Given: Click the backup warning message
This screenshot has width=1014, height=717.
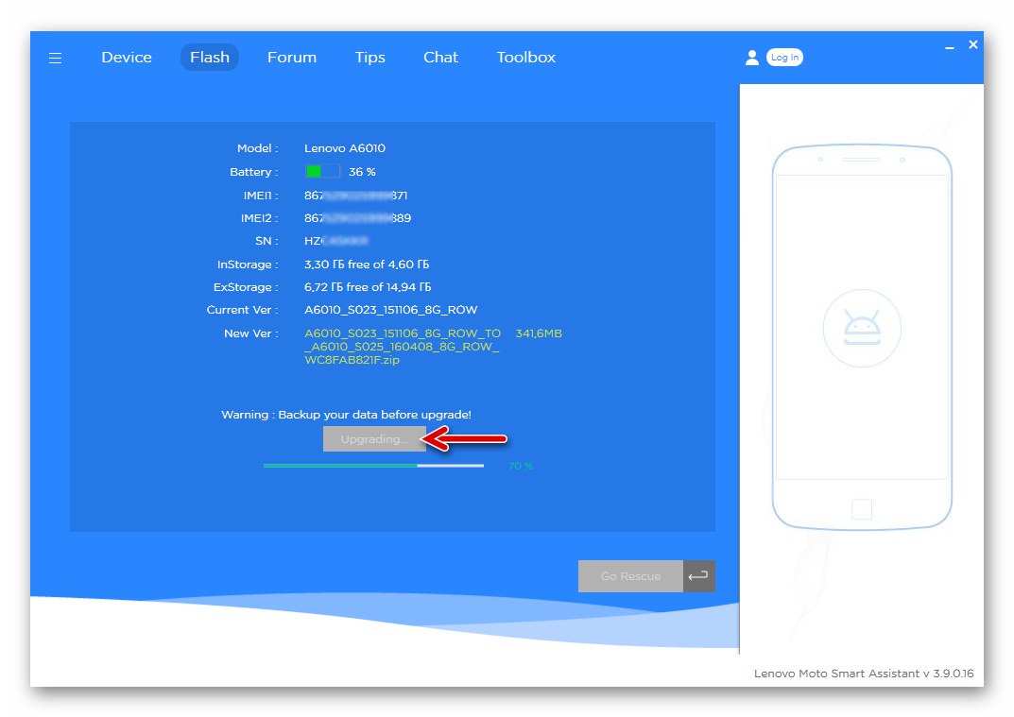Looking at the screenshot, I should [x=346, y=415].
